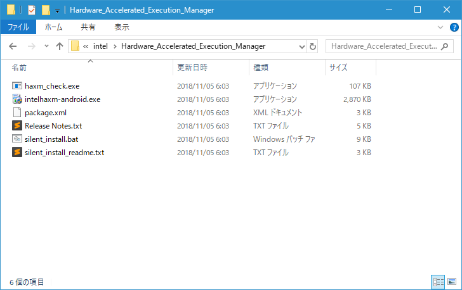Click the 6 個の項目 status text

[x=27, y=282]
